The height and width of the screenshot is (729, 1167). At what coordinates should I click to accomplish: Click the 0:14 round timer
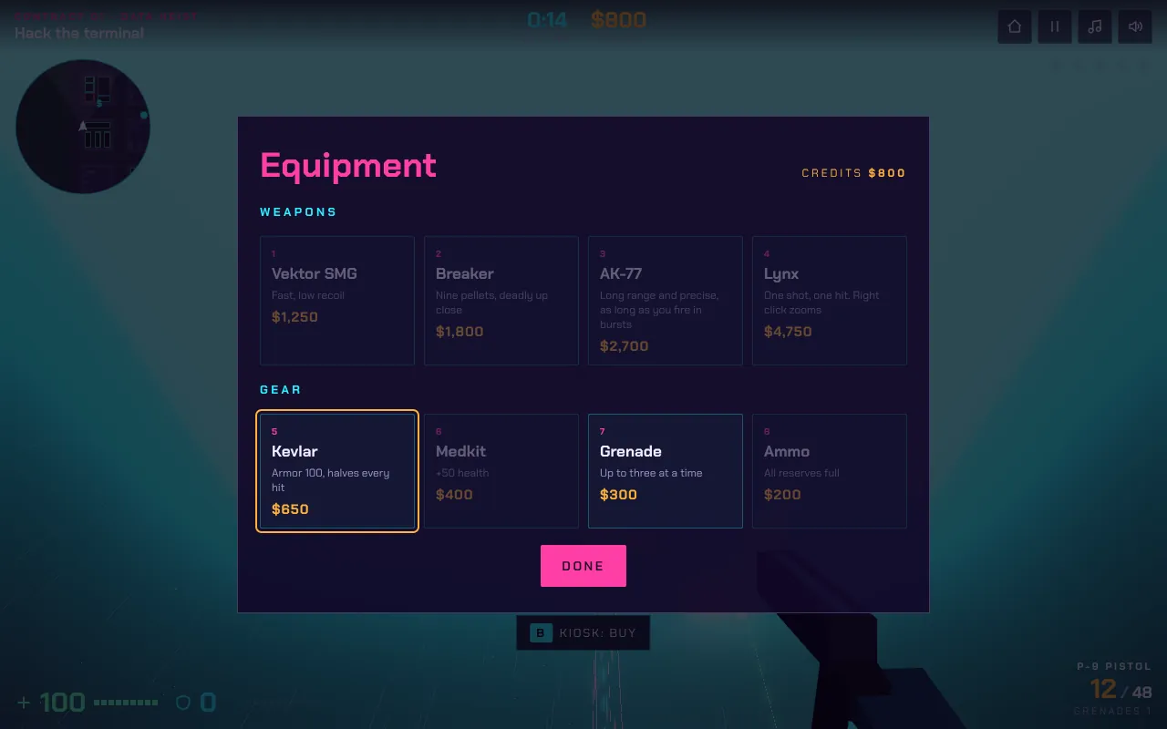coord(547,20)
